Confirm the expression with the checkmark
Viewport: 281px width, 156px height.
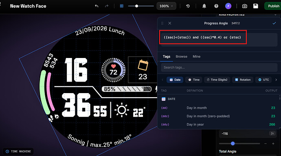[274, 23]
